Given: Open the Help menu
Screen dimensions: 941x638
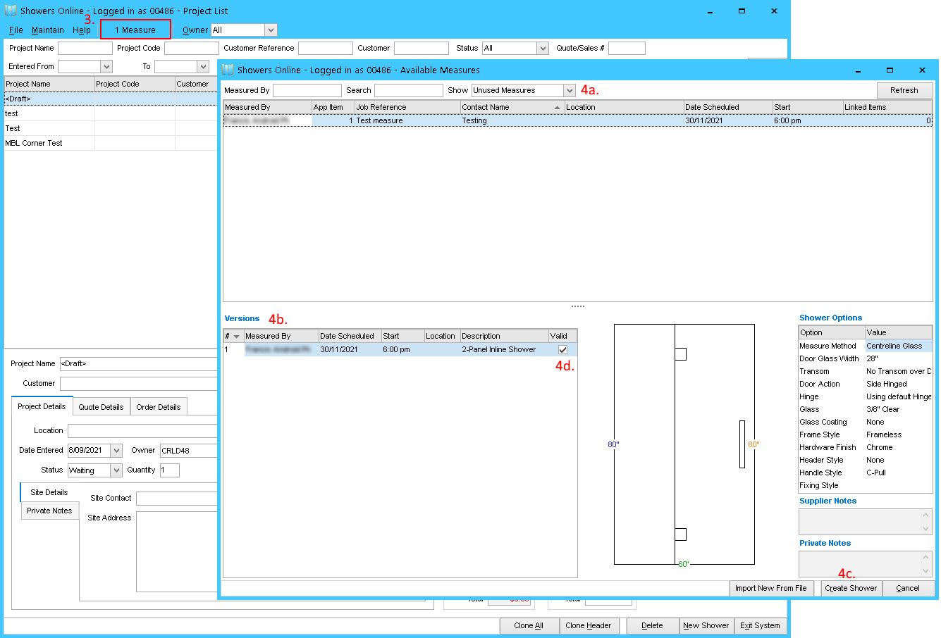Looking at the screenshot, I should click(82, 30).
